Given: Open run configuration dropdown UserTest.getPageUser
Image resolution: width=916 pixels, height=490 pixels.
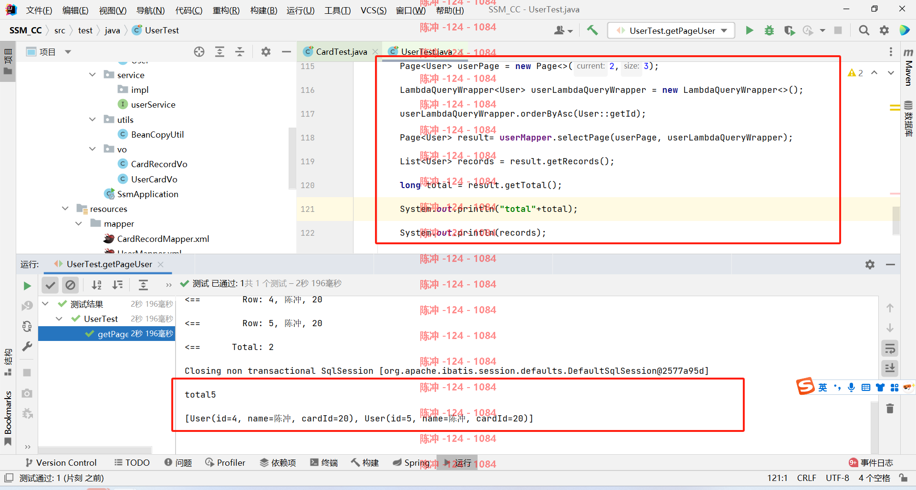Looking at the screenshot, I should pos(671,30).
